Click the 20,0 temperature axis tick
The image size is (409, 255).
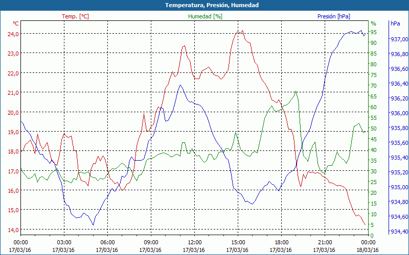[x=14, y=112]
